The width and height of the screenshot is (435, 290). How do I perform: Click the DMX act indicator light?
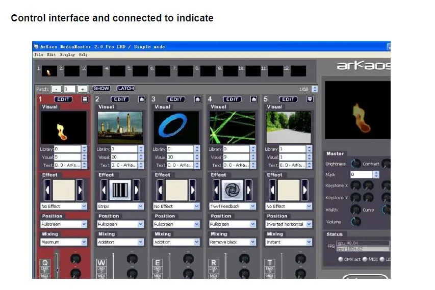click(340, 259)
